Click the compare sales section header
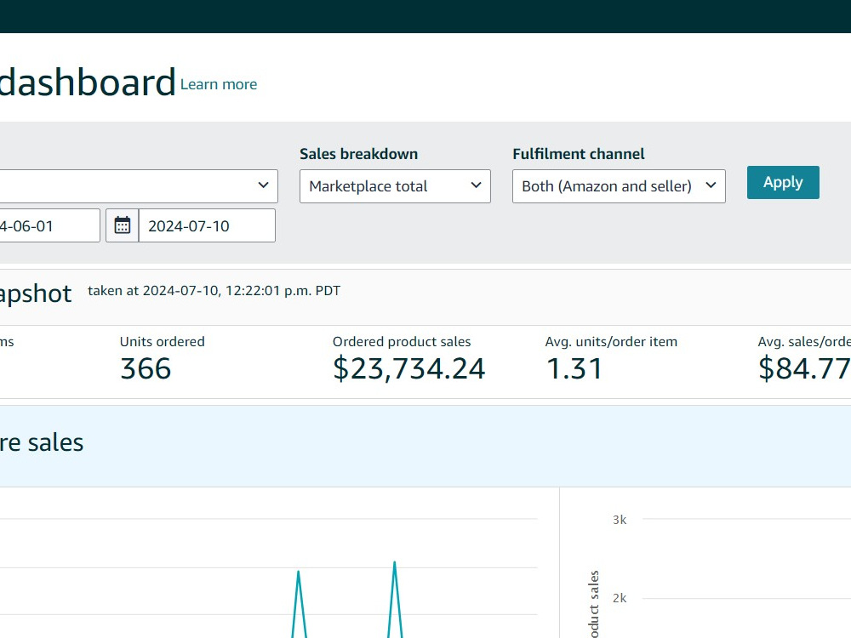The height and width of the screenshot is (638, 851). (41, 442)
